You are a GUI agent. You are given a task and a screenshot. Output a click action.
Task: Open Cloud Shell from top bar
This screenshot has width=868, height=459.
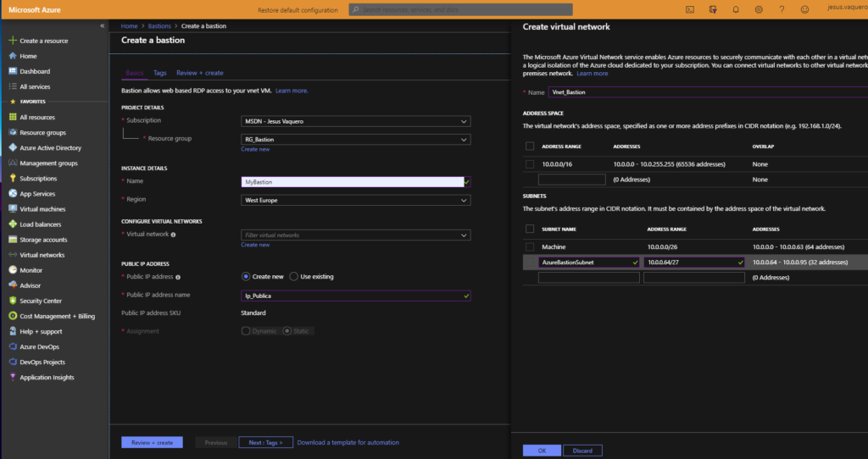coord(690,9)
